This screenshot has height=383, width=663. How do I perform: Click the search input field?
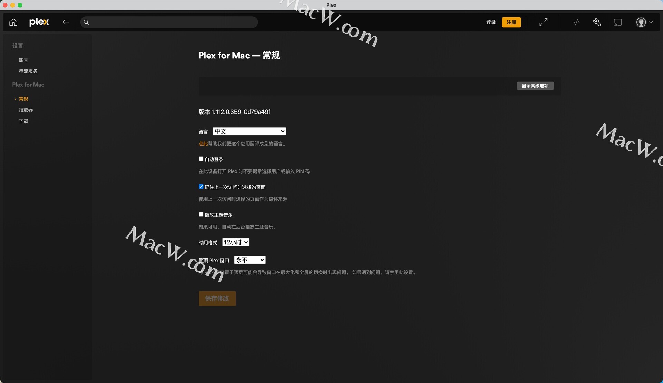pos(169,22)
